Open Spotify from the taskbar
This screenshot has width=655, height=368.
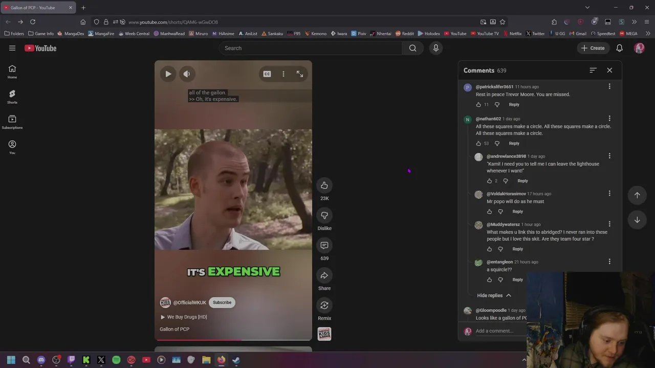116,360
